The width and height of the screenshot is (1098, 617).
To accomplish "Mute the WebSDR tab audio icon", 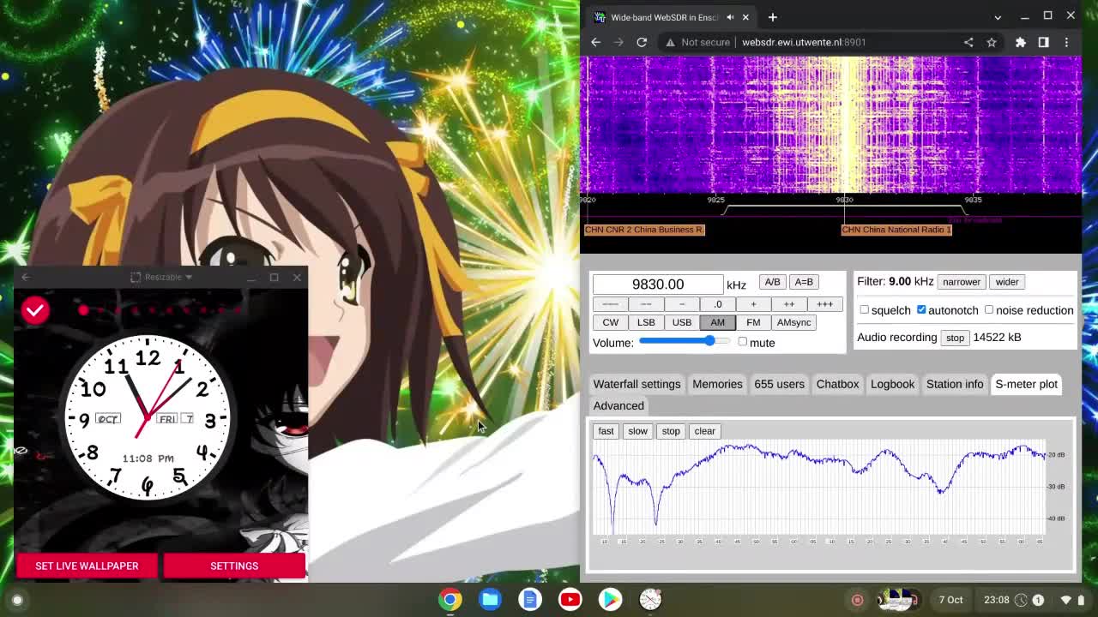I will 730,17.
